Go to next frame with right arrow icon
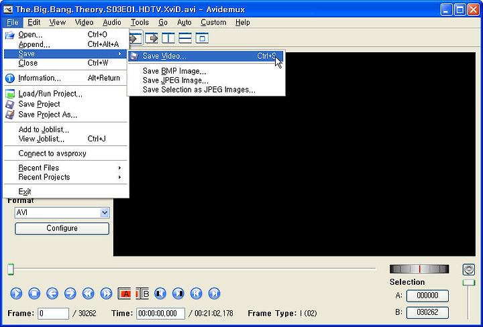This screenshot has width=483, height=327. click(x=70, y=293)
